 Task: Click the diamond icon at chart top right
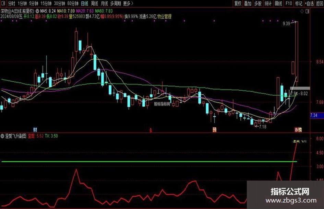click(x=302, y=11)
